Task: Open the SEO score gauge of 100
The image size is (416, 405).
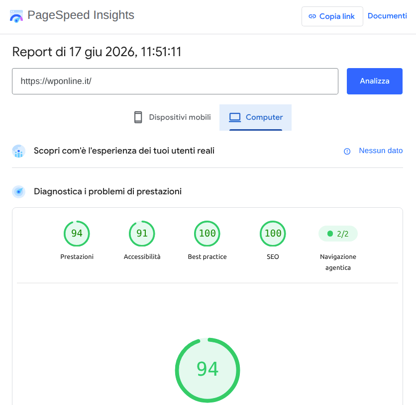Action: pyautogui.click(x=273, y=234)
